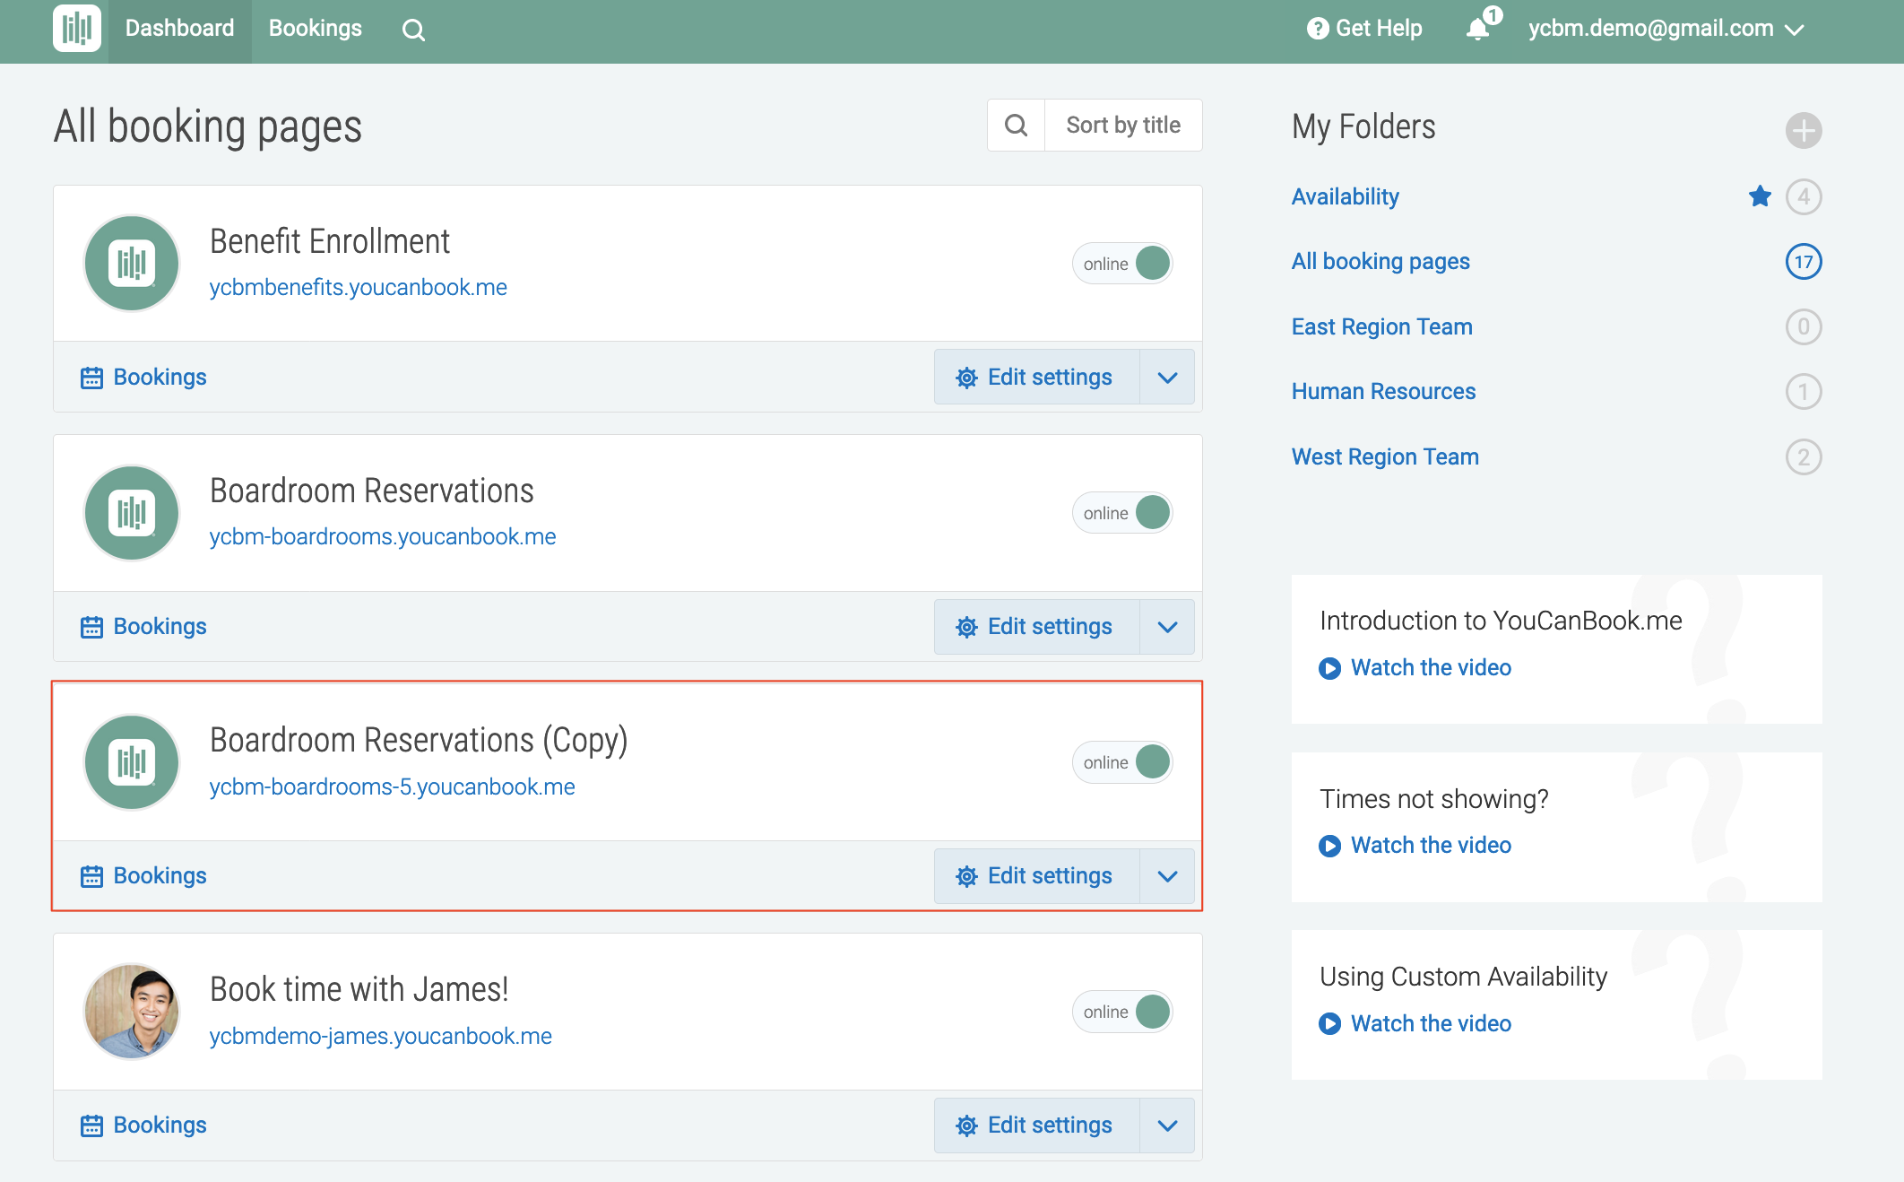Open the Sort by title dropdown

[x=1123, y=126]
